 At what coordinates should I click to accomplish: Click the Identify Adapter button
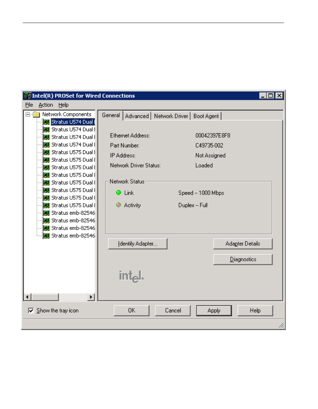click(x=138, y=244)
